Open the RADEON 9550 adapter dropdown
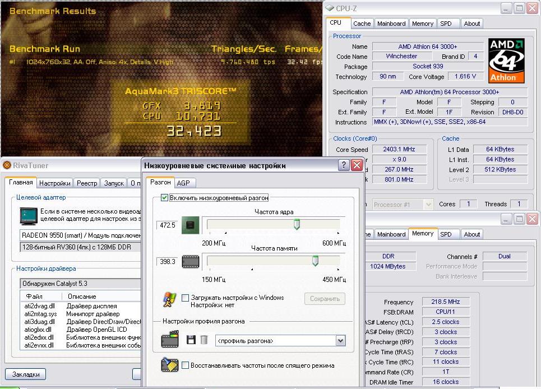The width and height of the screenshot is (541, 389). (x=80, y=235)
